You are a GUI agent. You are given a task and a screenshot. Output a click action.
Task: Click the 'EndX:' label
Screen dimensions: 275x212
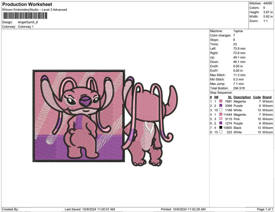point(214,66)
